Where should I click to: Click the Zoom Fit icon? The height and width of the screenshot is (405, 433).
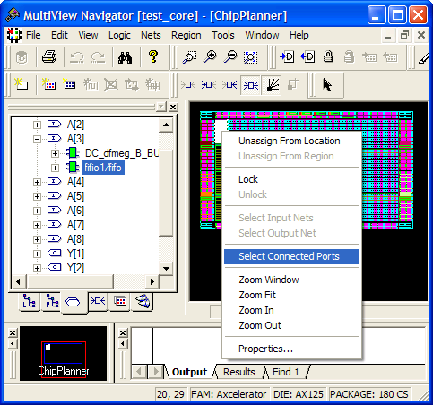250,57
